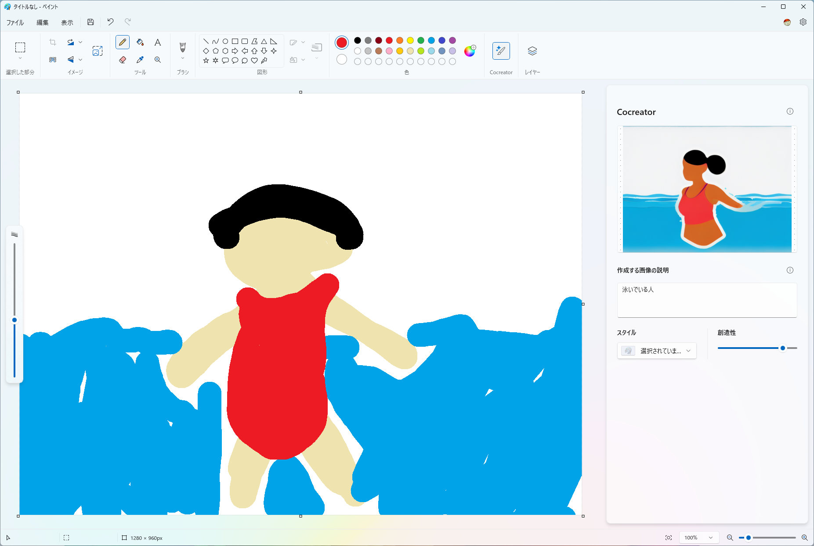Viewport: 814px width, 546px height.
Task: Select the Fill with color tool
Action: pos(140,42)
